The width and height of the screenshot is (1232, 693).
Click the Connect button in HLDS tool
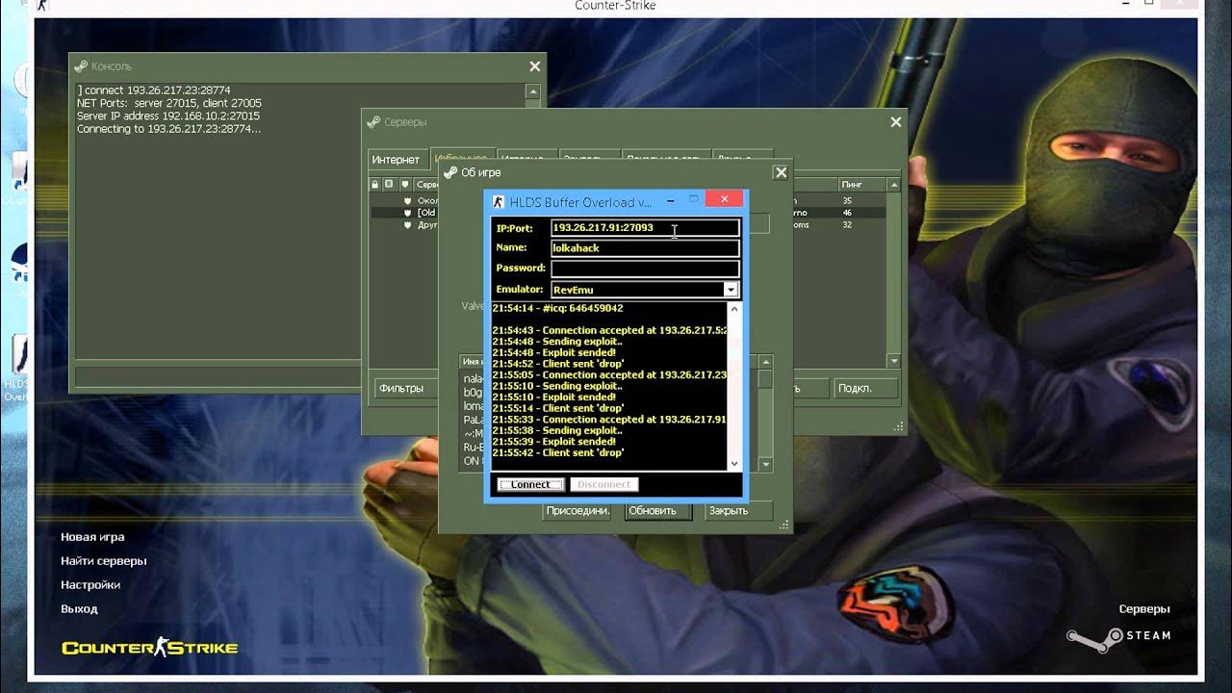tap(530, 484)
